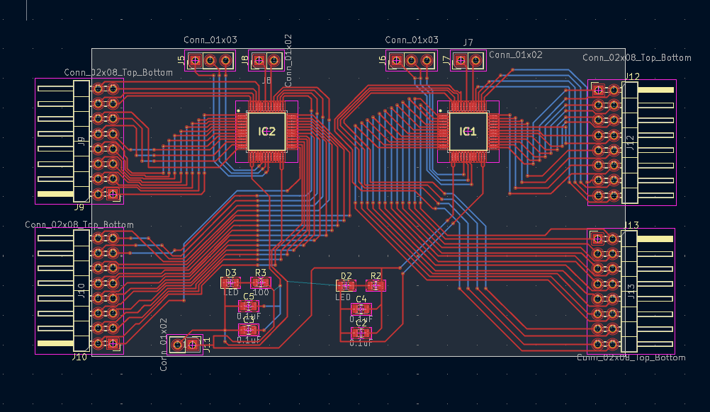Click the LED value text under D2
The width and height of the screenshot is (710, 412).
[343, 297]
